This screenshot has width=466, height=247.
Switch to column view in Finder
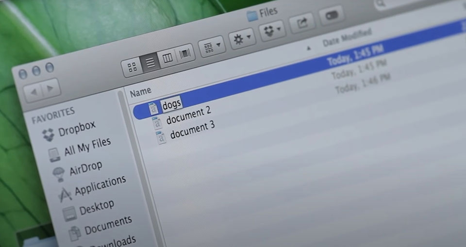168,58
